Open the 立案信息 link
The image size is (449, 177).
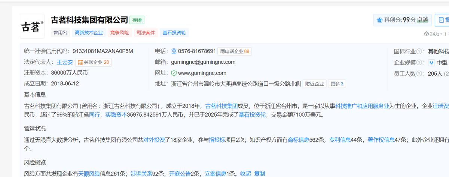[216, 174]
